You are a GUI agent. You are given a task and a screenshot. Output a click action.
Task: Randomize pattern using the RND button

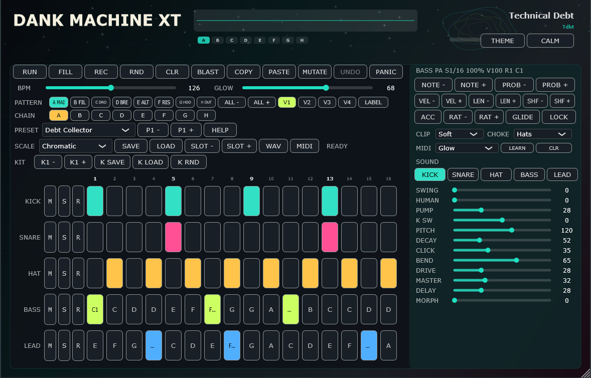pos(136,72)
